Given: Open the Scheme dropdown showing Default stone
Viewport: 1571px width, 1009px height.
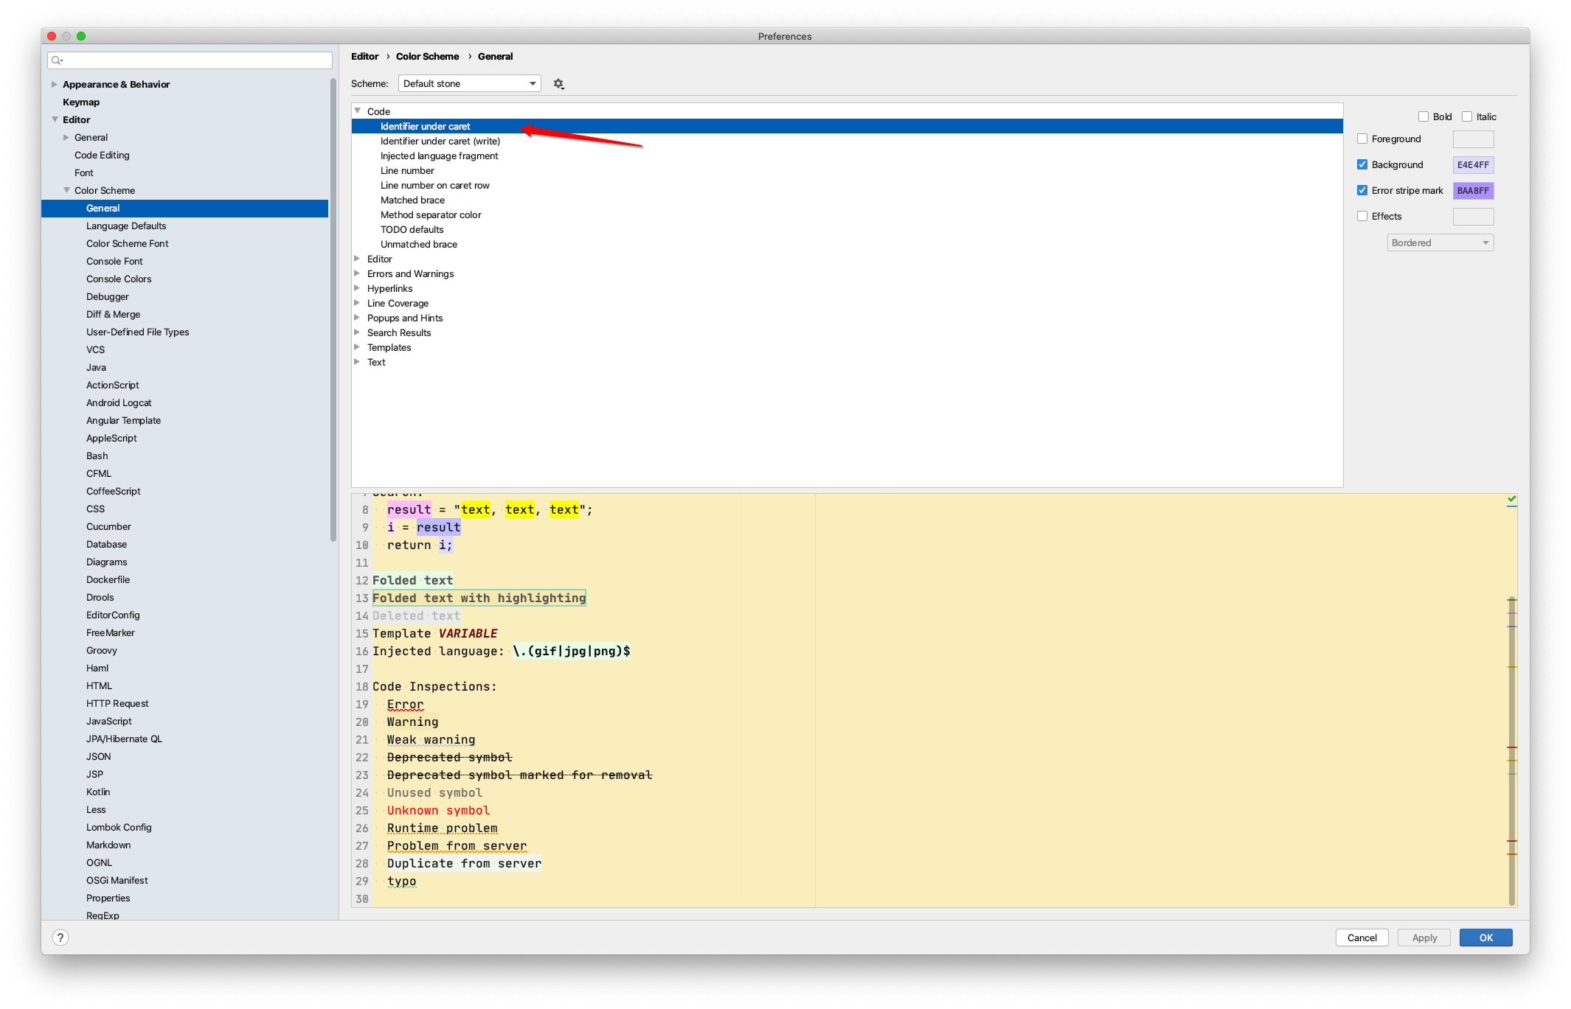Looking at the screenshot, I should (469, 84).
